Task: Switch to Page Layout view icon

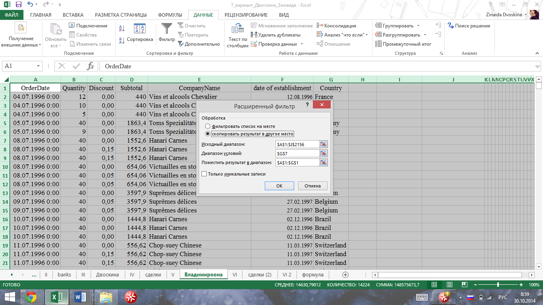Action: click(x=449, y=285)
